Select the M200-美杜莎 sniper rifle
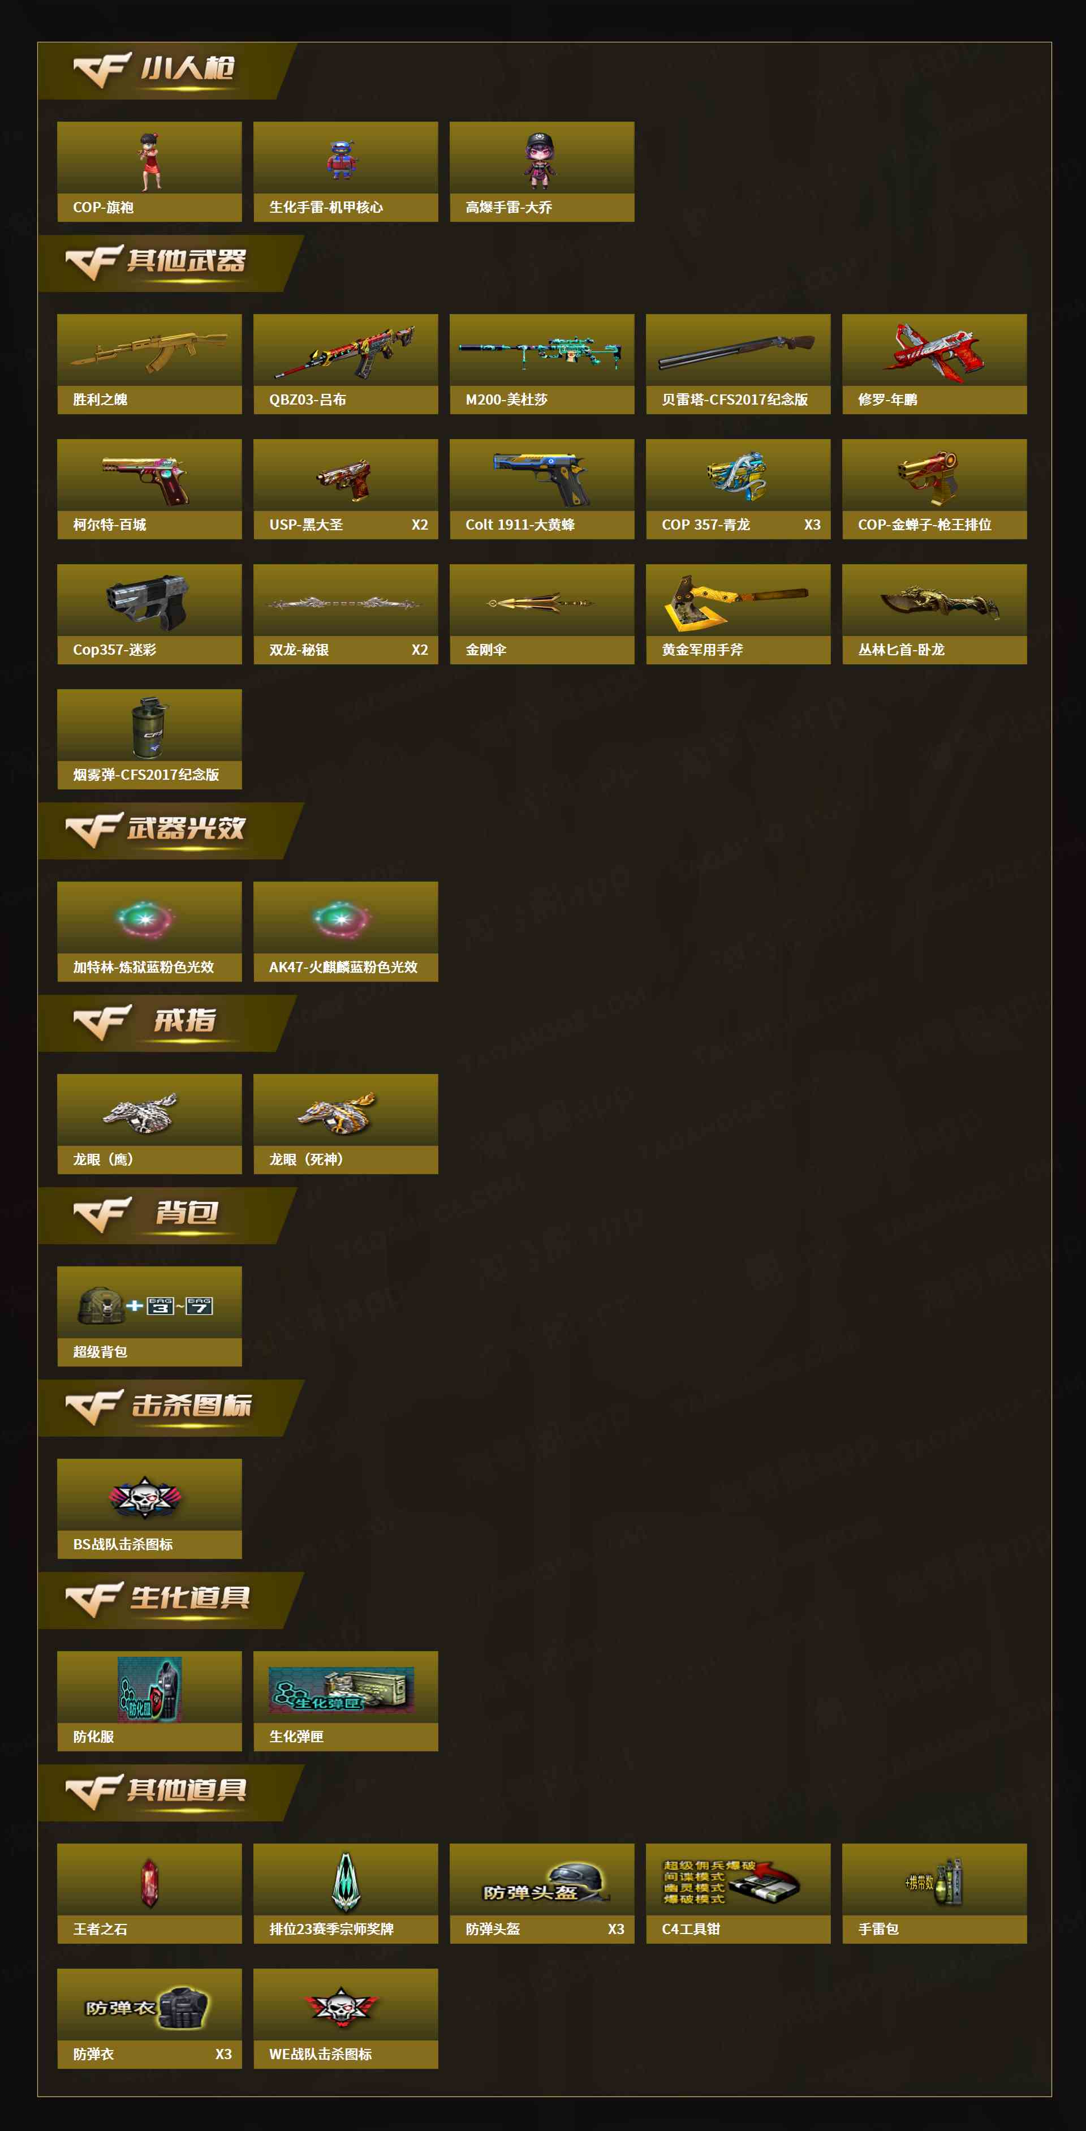Screen dimensions: 1086x2131 coord(542,363)
